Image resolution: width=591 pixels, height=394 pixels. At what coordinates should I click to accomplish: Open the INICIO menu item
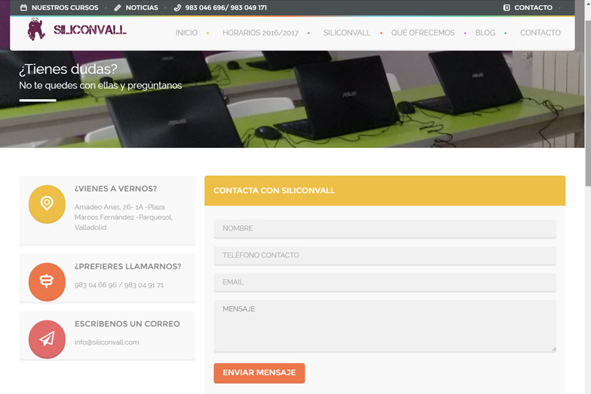[x=186, y=32]
